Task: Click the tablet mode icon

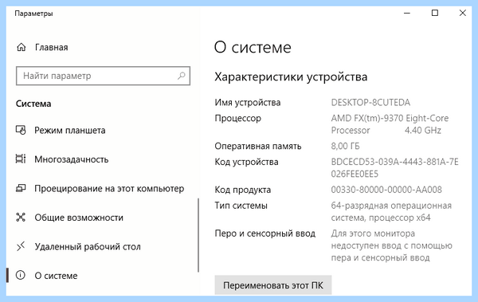Action: pos(21,130)
